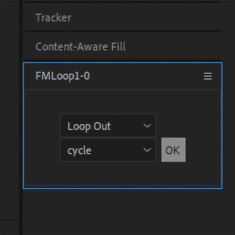
Task: Expand the Tracker panel
Action: pos(53,17)
